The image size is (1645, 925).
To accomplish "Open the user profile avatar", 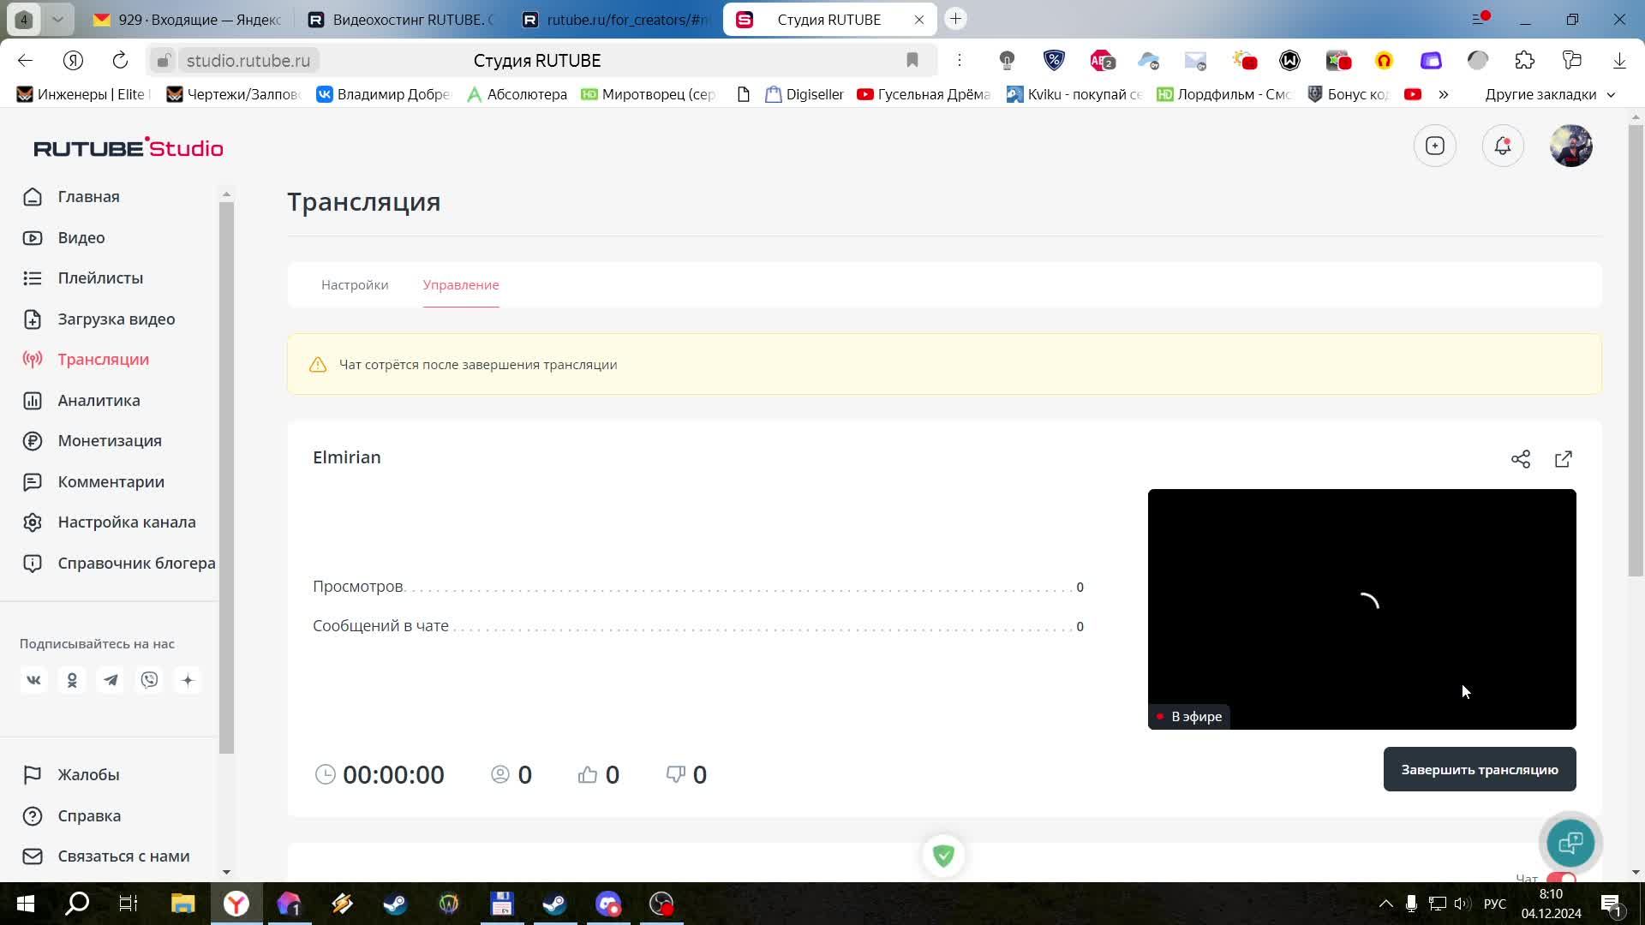I will click(x=1571, y=146).
